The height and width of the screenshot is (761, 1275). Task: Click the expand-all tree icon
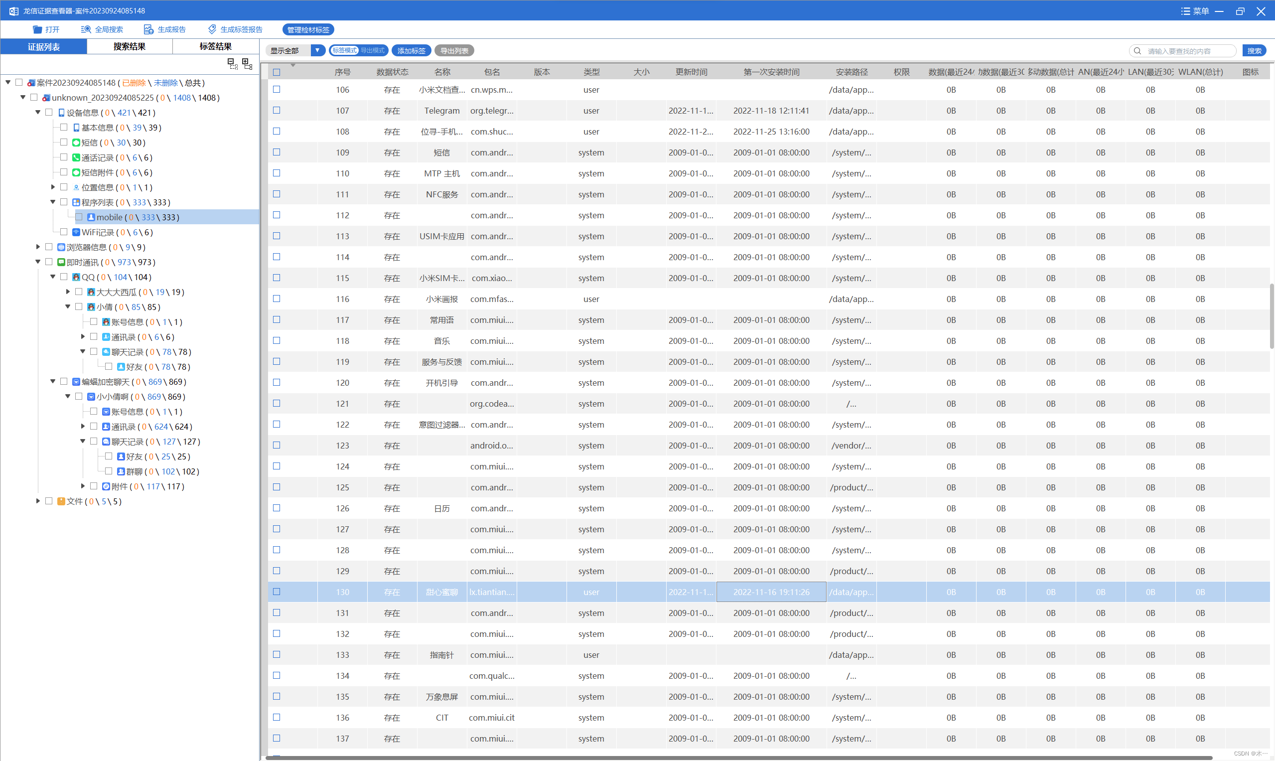[247, 64]
